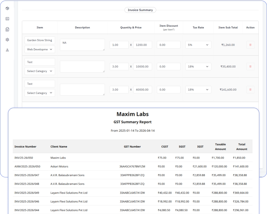The height and width of the screenshot is (214, 267).
Task: Open the Products sidebar icon
Action: click(7, 8)
